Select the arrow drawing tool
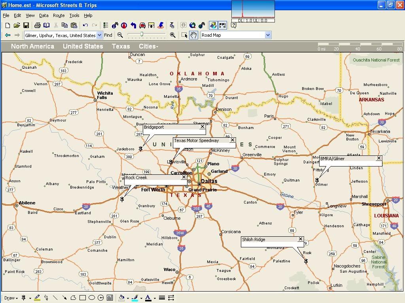Viewport: 405px width, 303px height. 64,298
